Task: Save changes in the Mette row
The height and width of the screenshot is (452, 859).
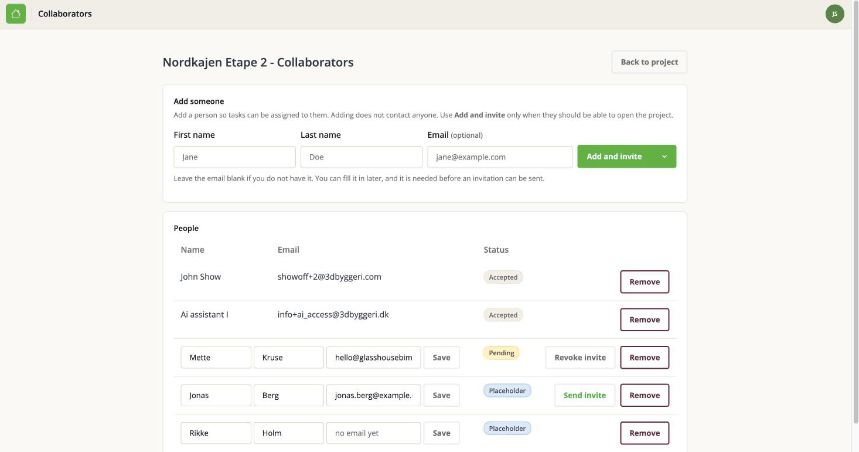Action: pos(441,358)
